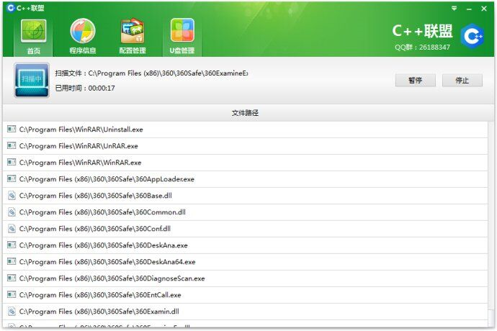The height and width of the screenshot is (331, 497).
Task: Click exe icon beside WinRAR.exe row
Action: click(x=12, y=162)
